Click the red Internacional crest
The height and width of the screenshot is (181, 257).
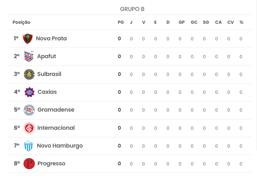(x=29, y=128)
